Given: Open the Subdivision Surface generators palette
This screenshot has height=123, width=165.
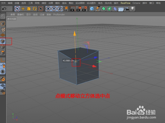Looking at the screenshot, I should coord(104,9).
